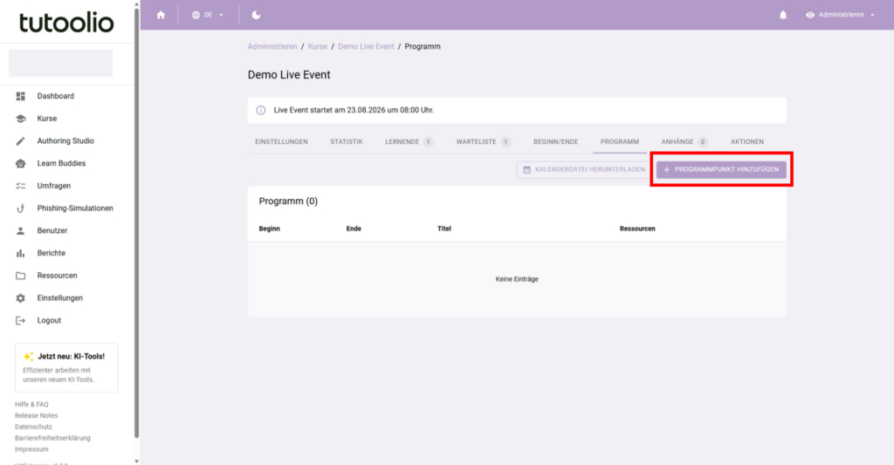The image size is (894, 465).
Task: Click the Benutzer person icon
Action: point(21,231)
